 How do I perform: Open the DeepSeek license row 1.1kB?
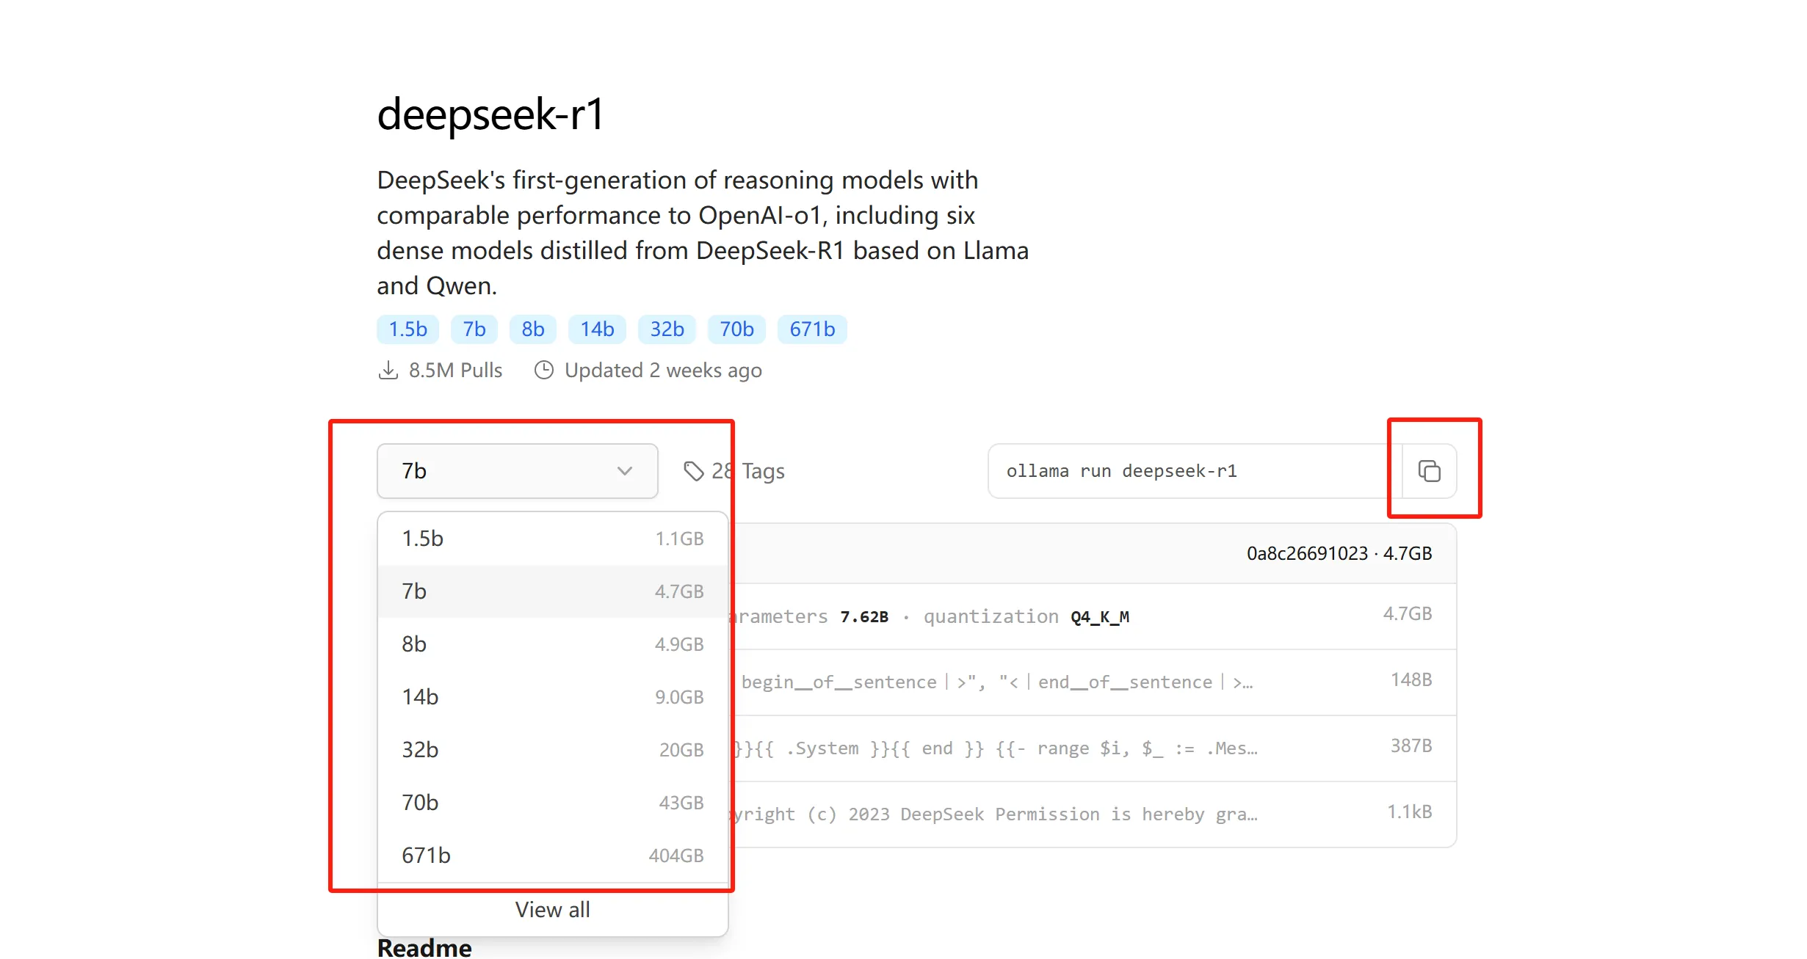point(1094,814)
